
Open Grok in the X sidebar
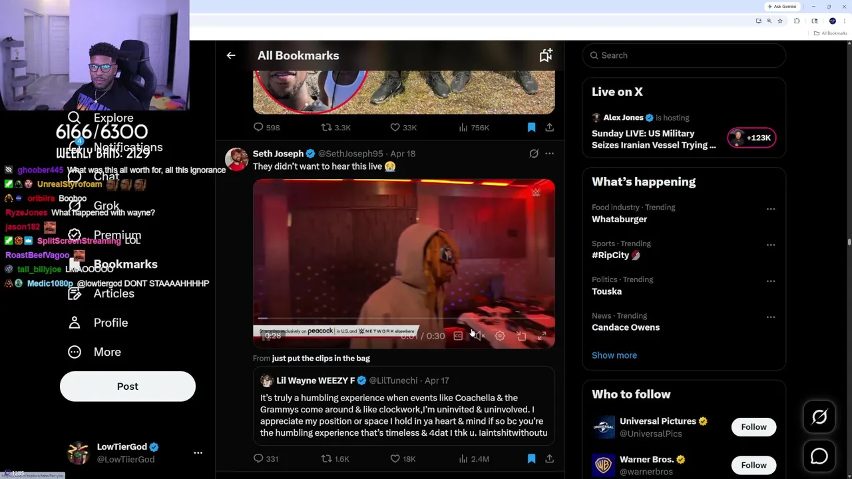point(93,206)
